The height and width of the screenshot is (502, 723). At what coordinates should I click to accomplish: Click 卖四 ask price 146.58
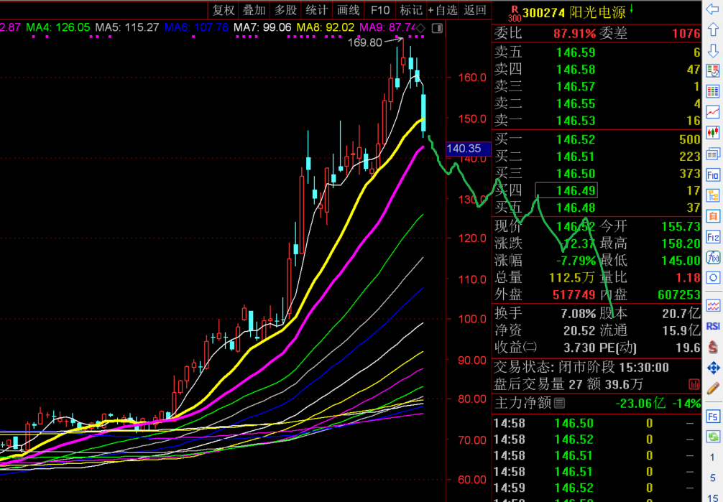pyautogui.click(x=576, y=70)
